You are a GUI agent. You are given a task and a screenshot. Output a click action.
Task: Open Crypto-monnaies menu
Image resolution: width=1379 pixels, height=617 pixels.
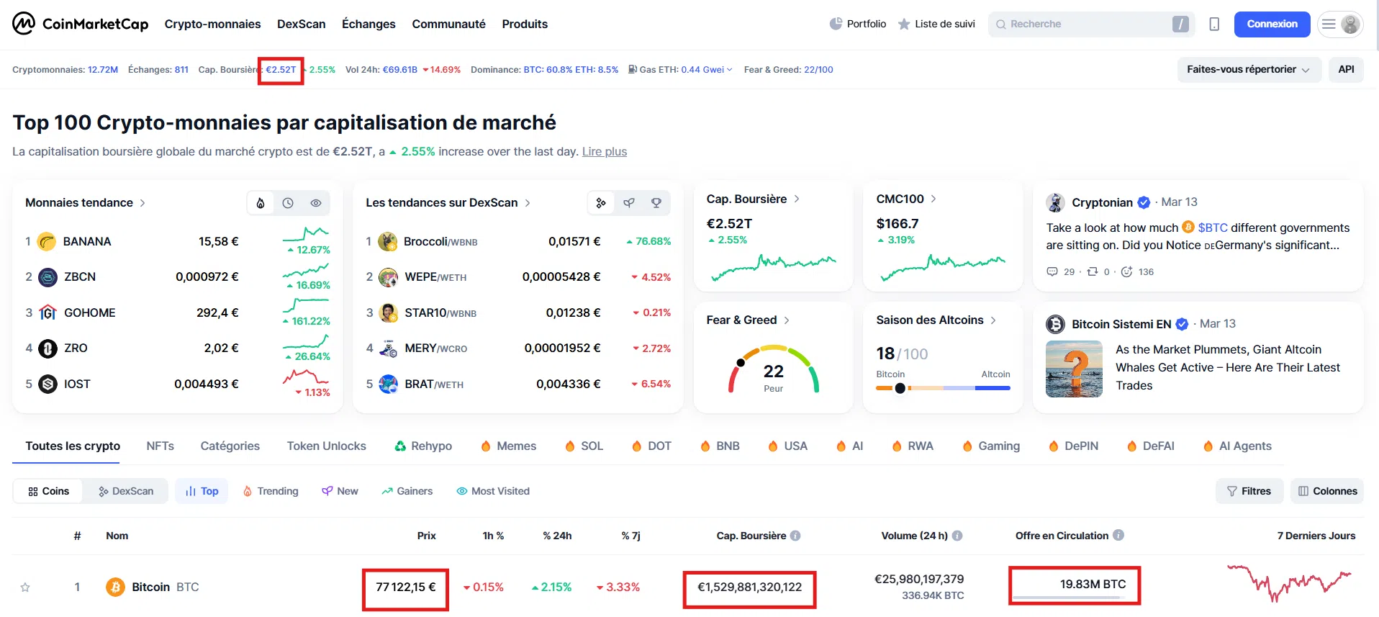point(212,24)
